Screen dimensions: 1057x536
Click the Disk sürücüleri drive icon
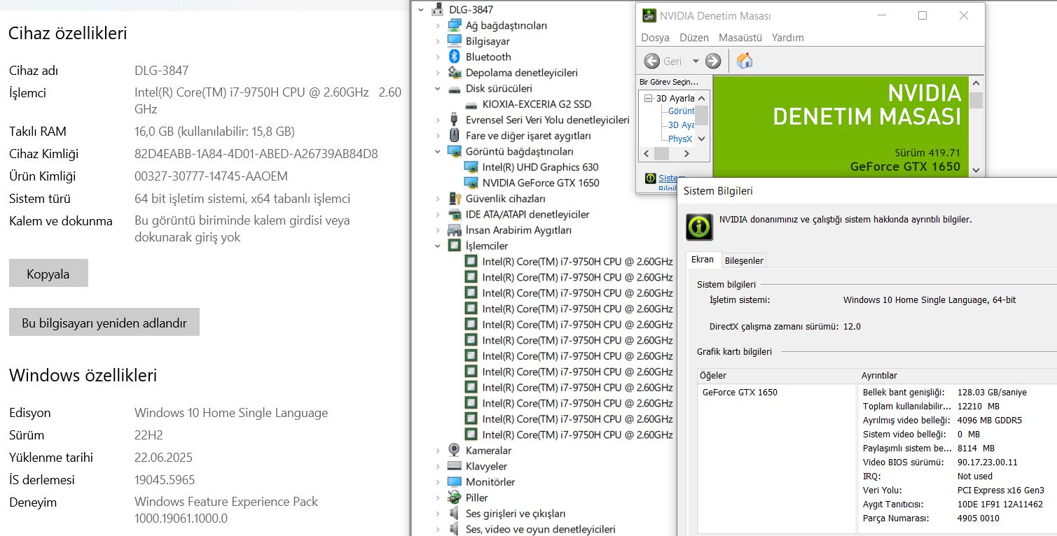pyautogui.click(x=454, y=88)
